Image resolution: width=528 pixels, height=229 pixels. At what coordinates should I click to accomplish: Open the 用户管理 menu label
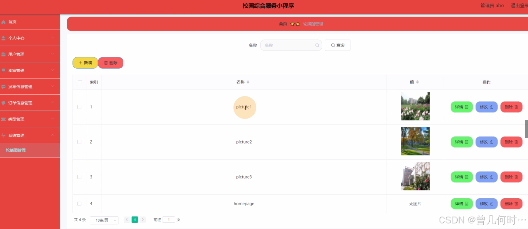[16, 54]
